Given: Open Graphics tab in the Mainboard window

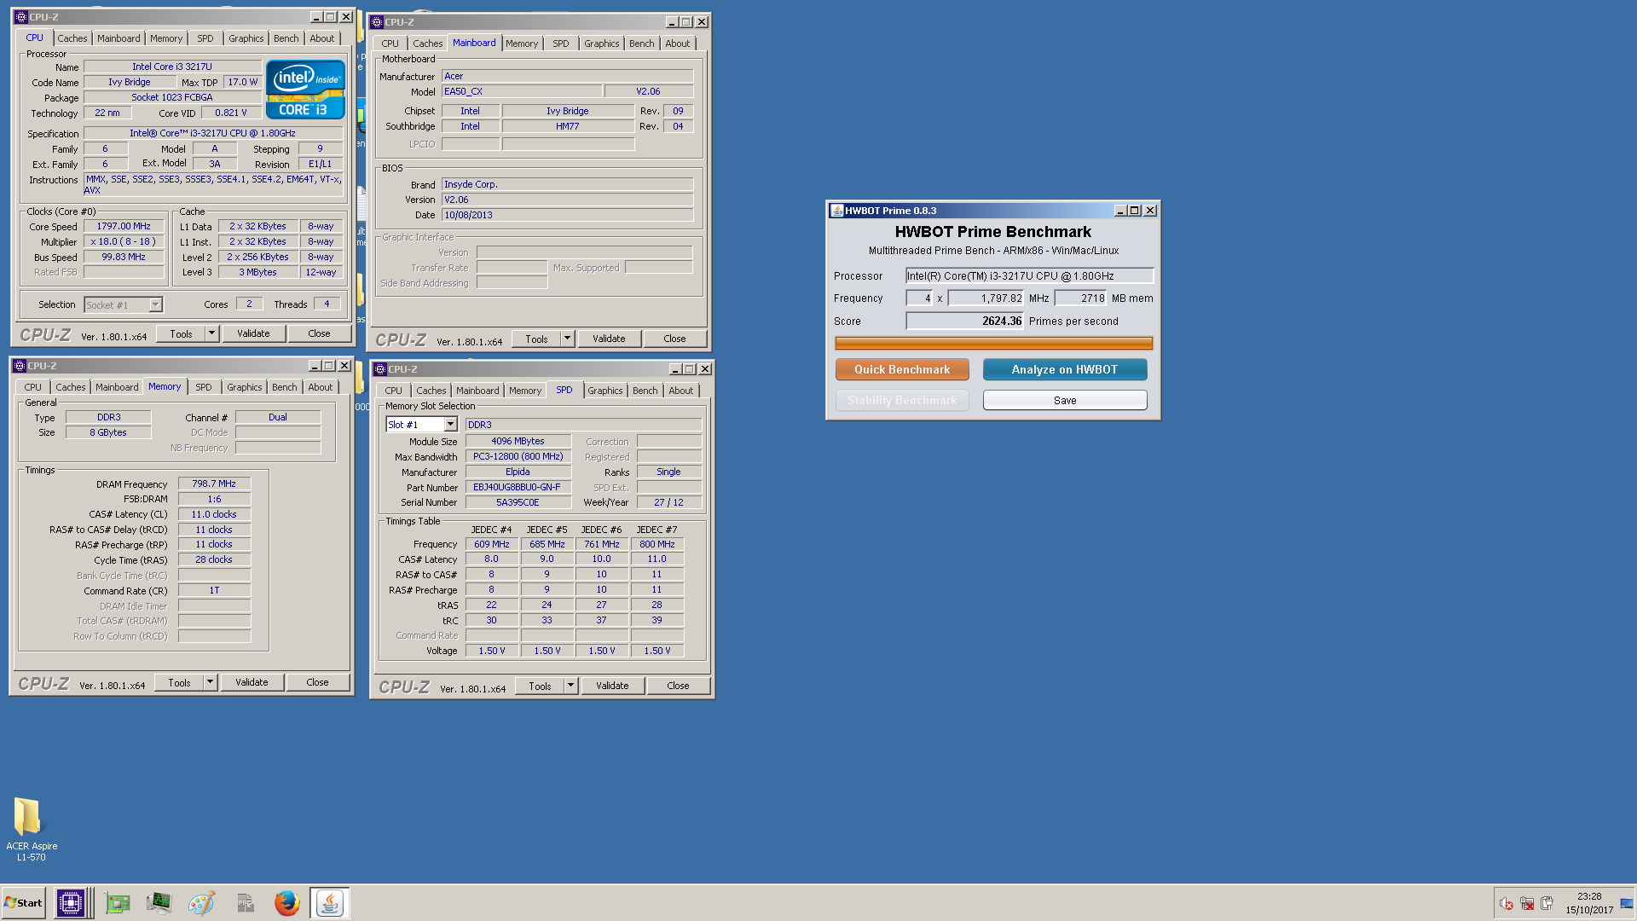Looking at the screenshot, I should click(602, 43).
